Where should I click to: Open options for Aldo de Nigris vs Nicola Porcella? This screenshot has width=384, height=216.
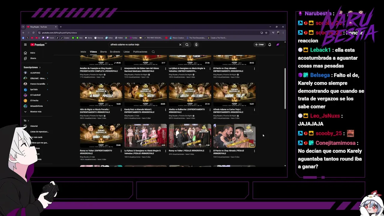121,110
